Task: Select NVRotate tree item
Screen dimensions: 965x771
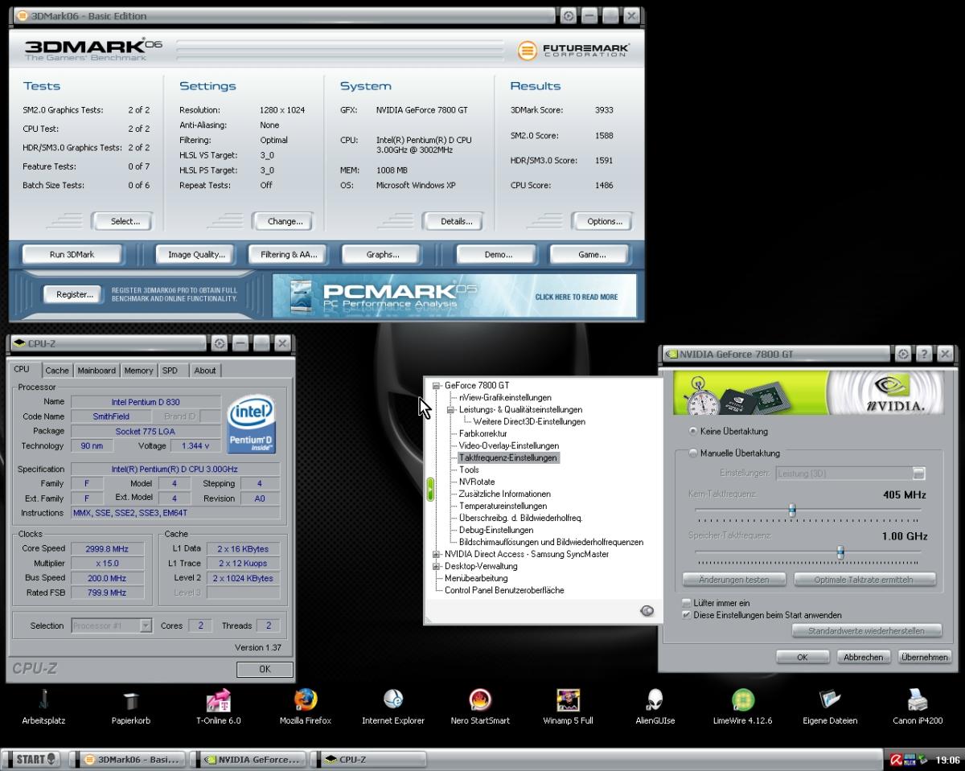Action: pos(477,482)
